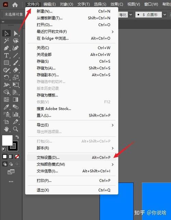Select the Gradient tool
This screenshot has height=220, width=171.
pos(16,99)
